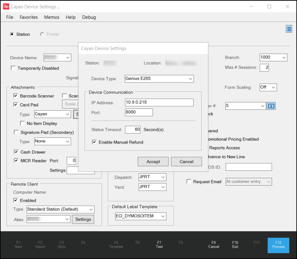The height and width of the screenshot is (259, 297).
Task: Expand the Yard JPRT dropdown
Action: [x=152, y=187]
